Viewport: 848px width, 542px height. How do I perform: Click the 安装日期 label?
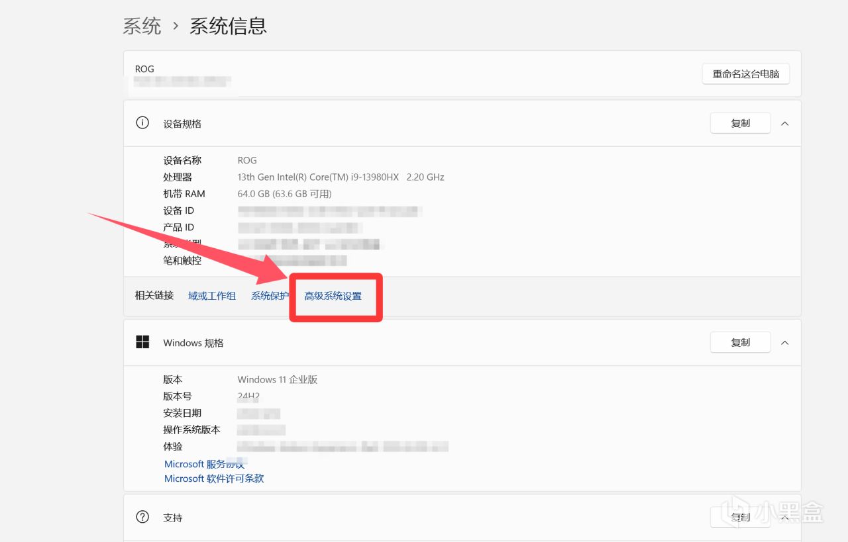click(182, 413)
